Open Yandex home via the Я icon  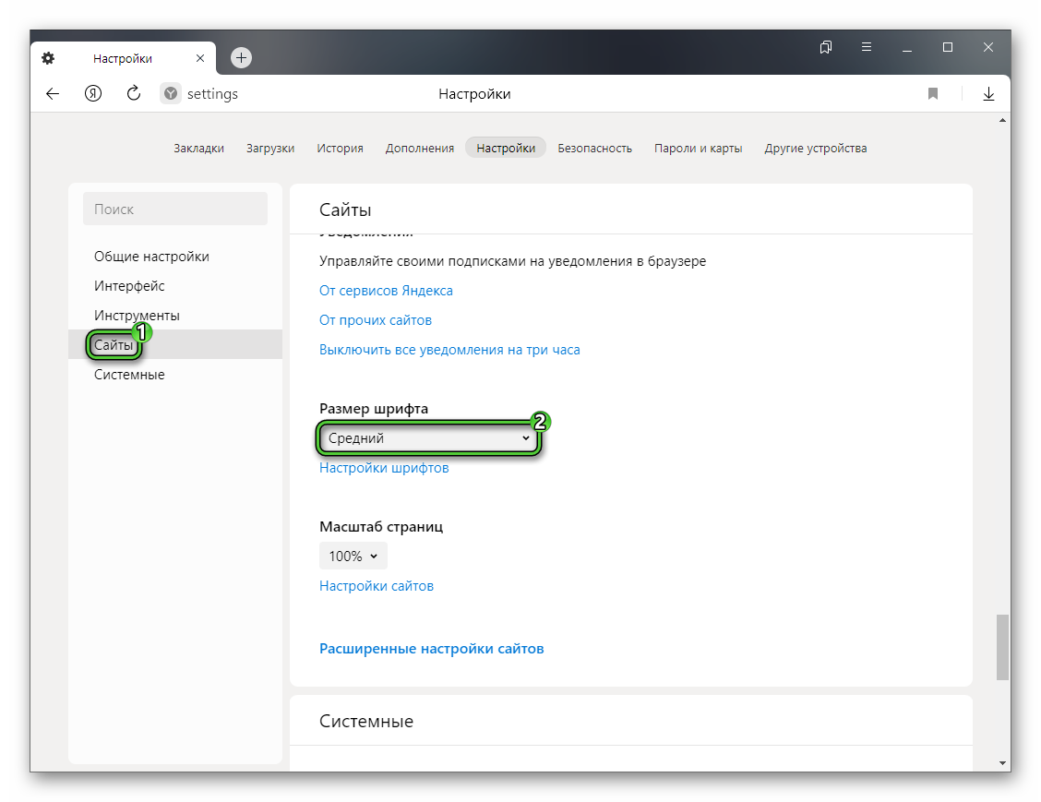point(93,93)
